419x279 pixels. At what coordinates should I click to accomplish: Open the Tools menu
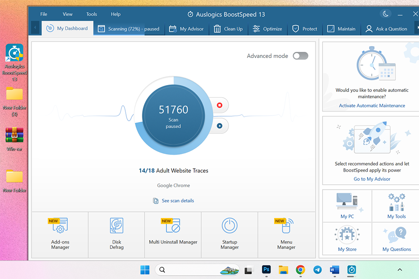point(92,14)
